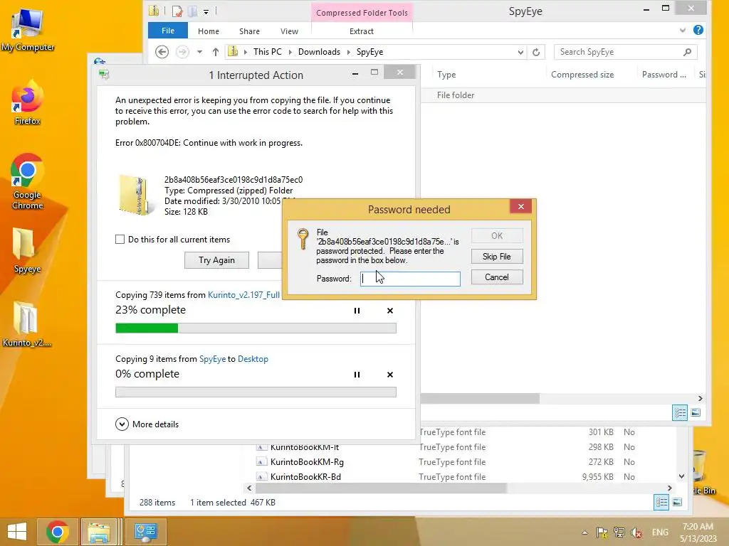729x546 pixels.
Task: Switch SpyEye window to large icons view
Action: [x=696, y=413]
